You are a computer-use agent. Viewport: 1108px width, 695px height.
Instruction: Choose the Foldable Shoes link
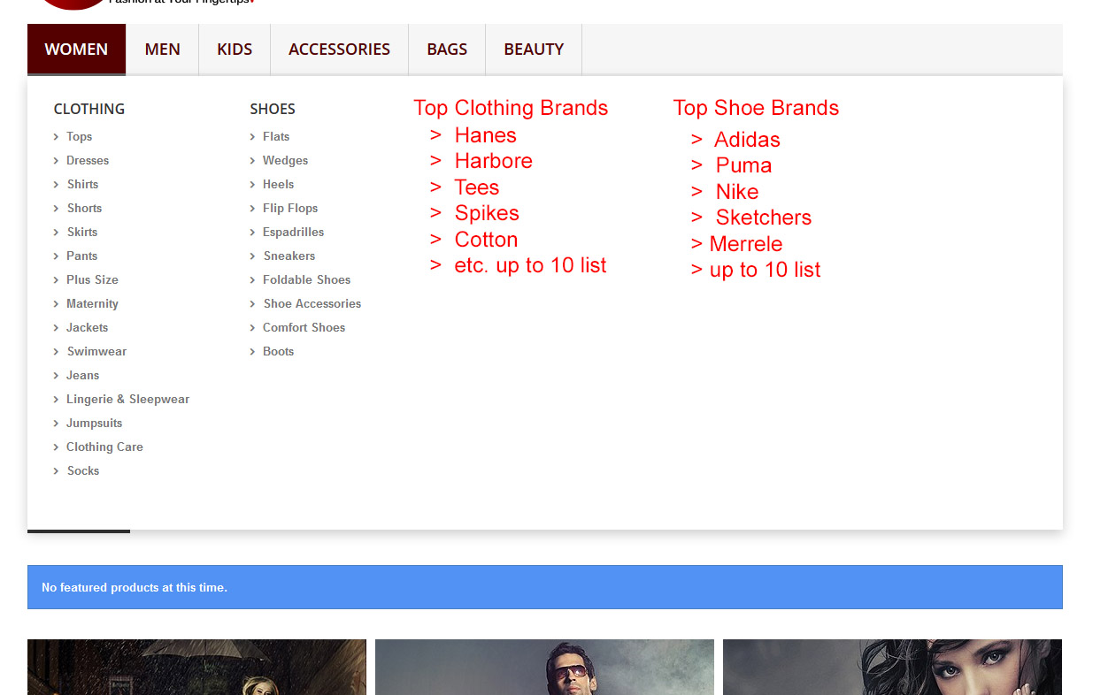(306, 279)
